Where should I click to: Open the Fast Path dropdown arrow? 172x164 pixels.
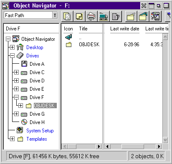click(x=55, y=15)
